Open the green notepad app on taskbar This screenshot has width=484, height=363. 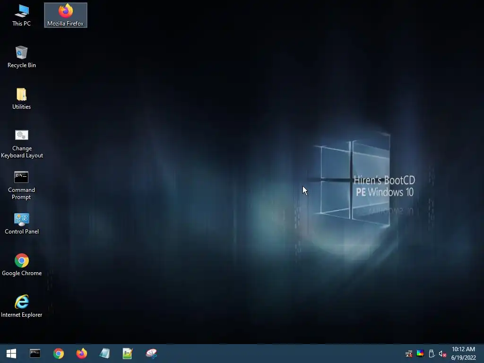tap(128, 354)
